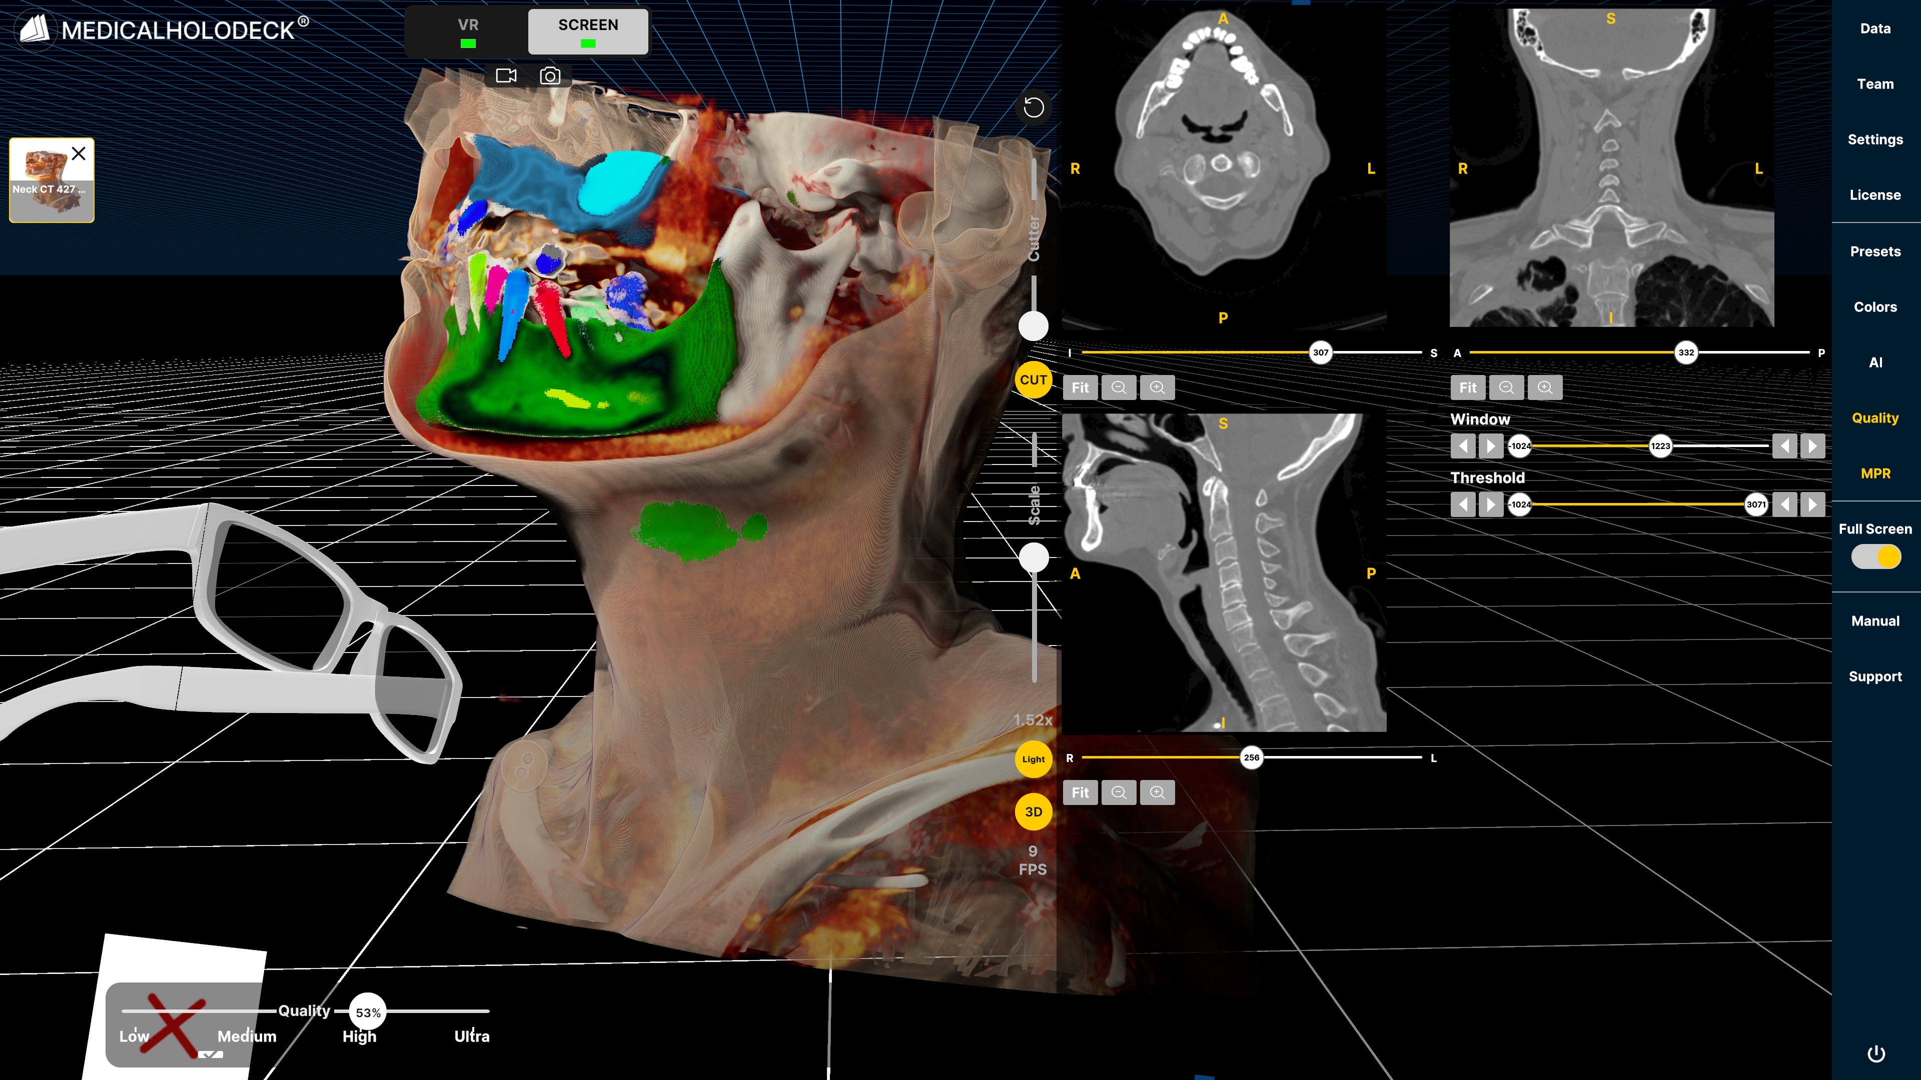Image resolution: width=1921 pixels, height=1080 pixels.
Task: Zoom out the axial view
Action: click(1119, 387)
